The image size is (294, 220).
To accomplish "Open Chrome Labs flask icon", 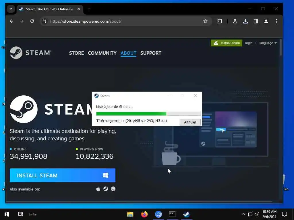I will [x=235, y=21].
